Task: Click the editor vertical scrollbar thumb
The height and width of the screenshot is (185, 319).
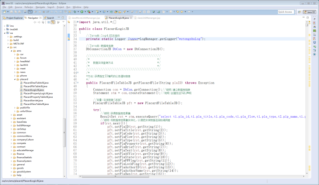Action: click(x=307, y=25)
